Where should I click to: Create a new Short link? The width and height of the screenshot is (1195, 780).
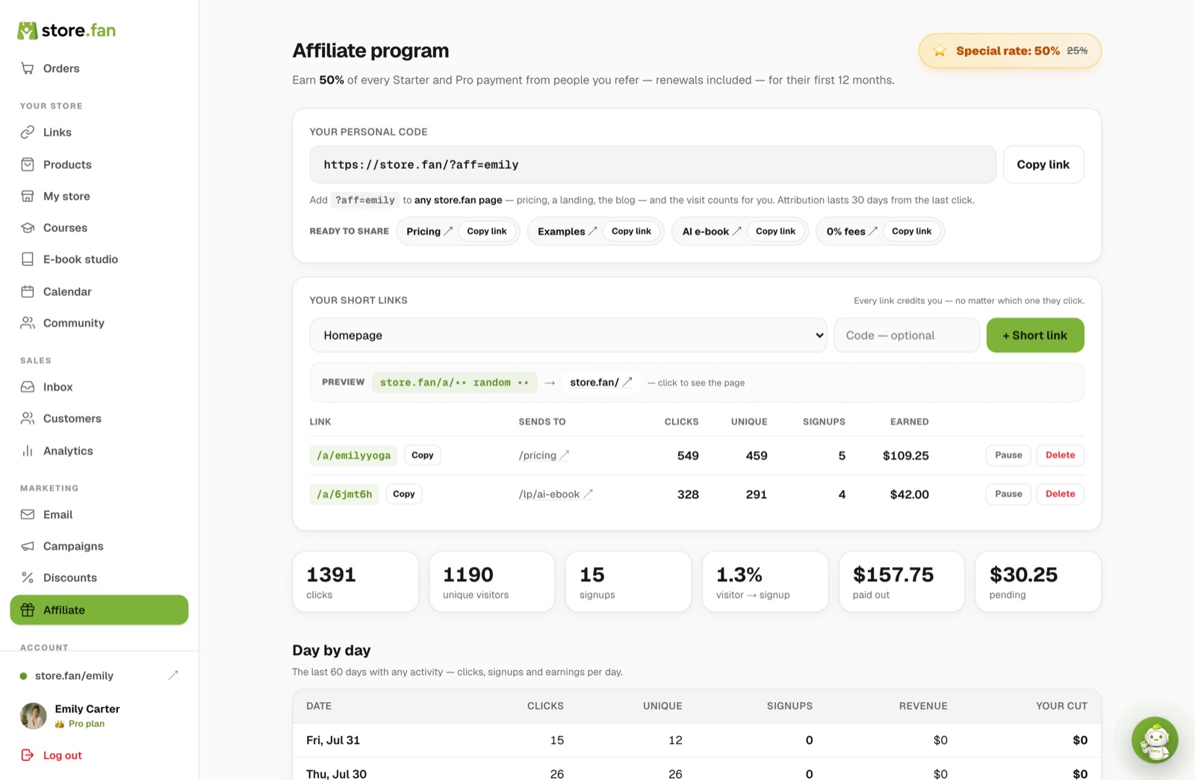(1035, 335)
